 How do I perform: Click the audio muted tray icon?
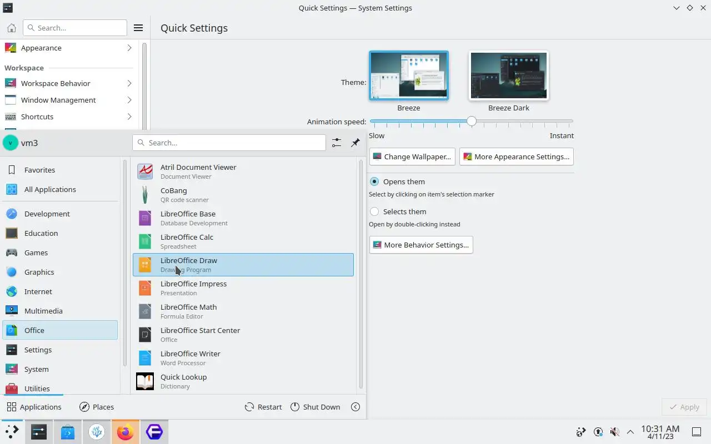click(614, 432)
